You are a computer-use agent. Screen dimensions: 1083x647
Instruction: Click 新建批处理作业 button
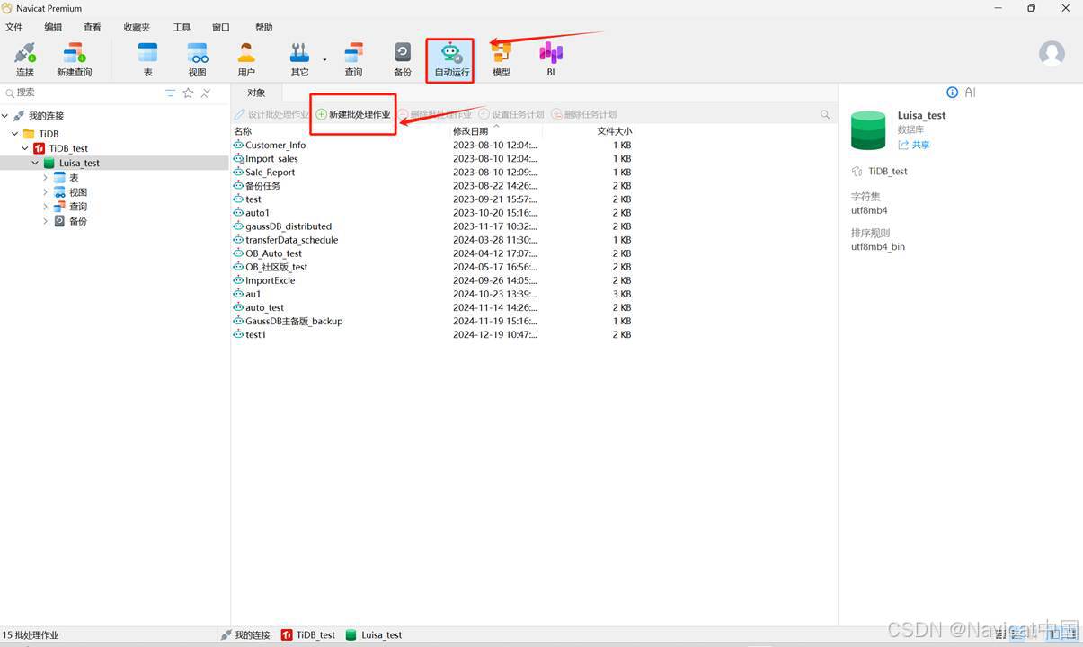(x=353, y=114)
